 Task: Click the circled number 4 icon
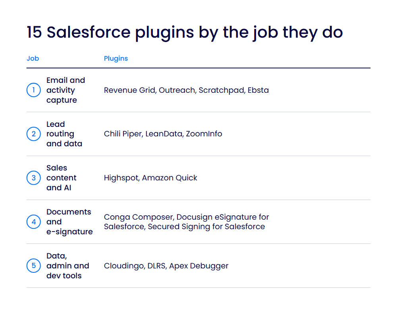[x=34, y=222]
